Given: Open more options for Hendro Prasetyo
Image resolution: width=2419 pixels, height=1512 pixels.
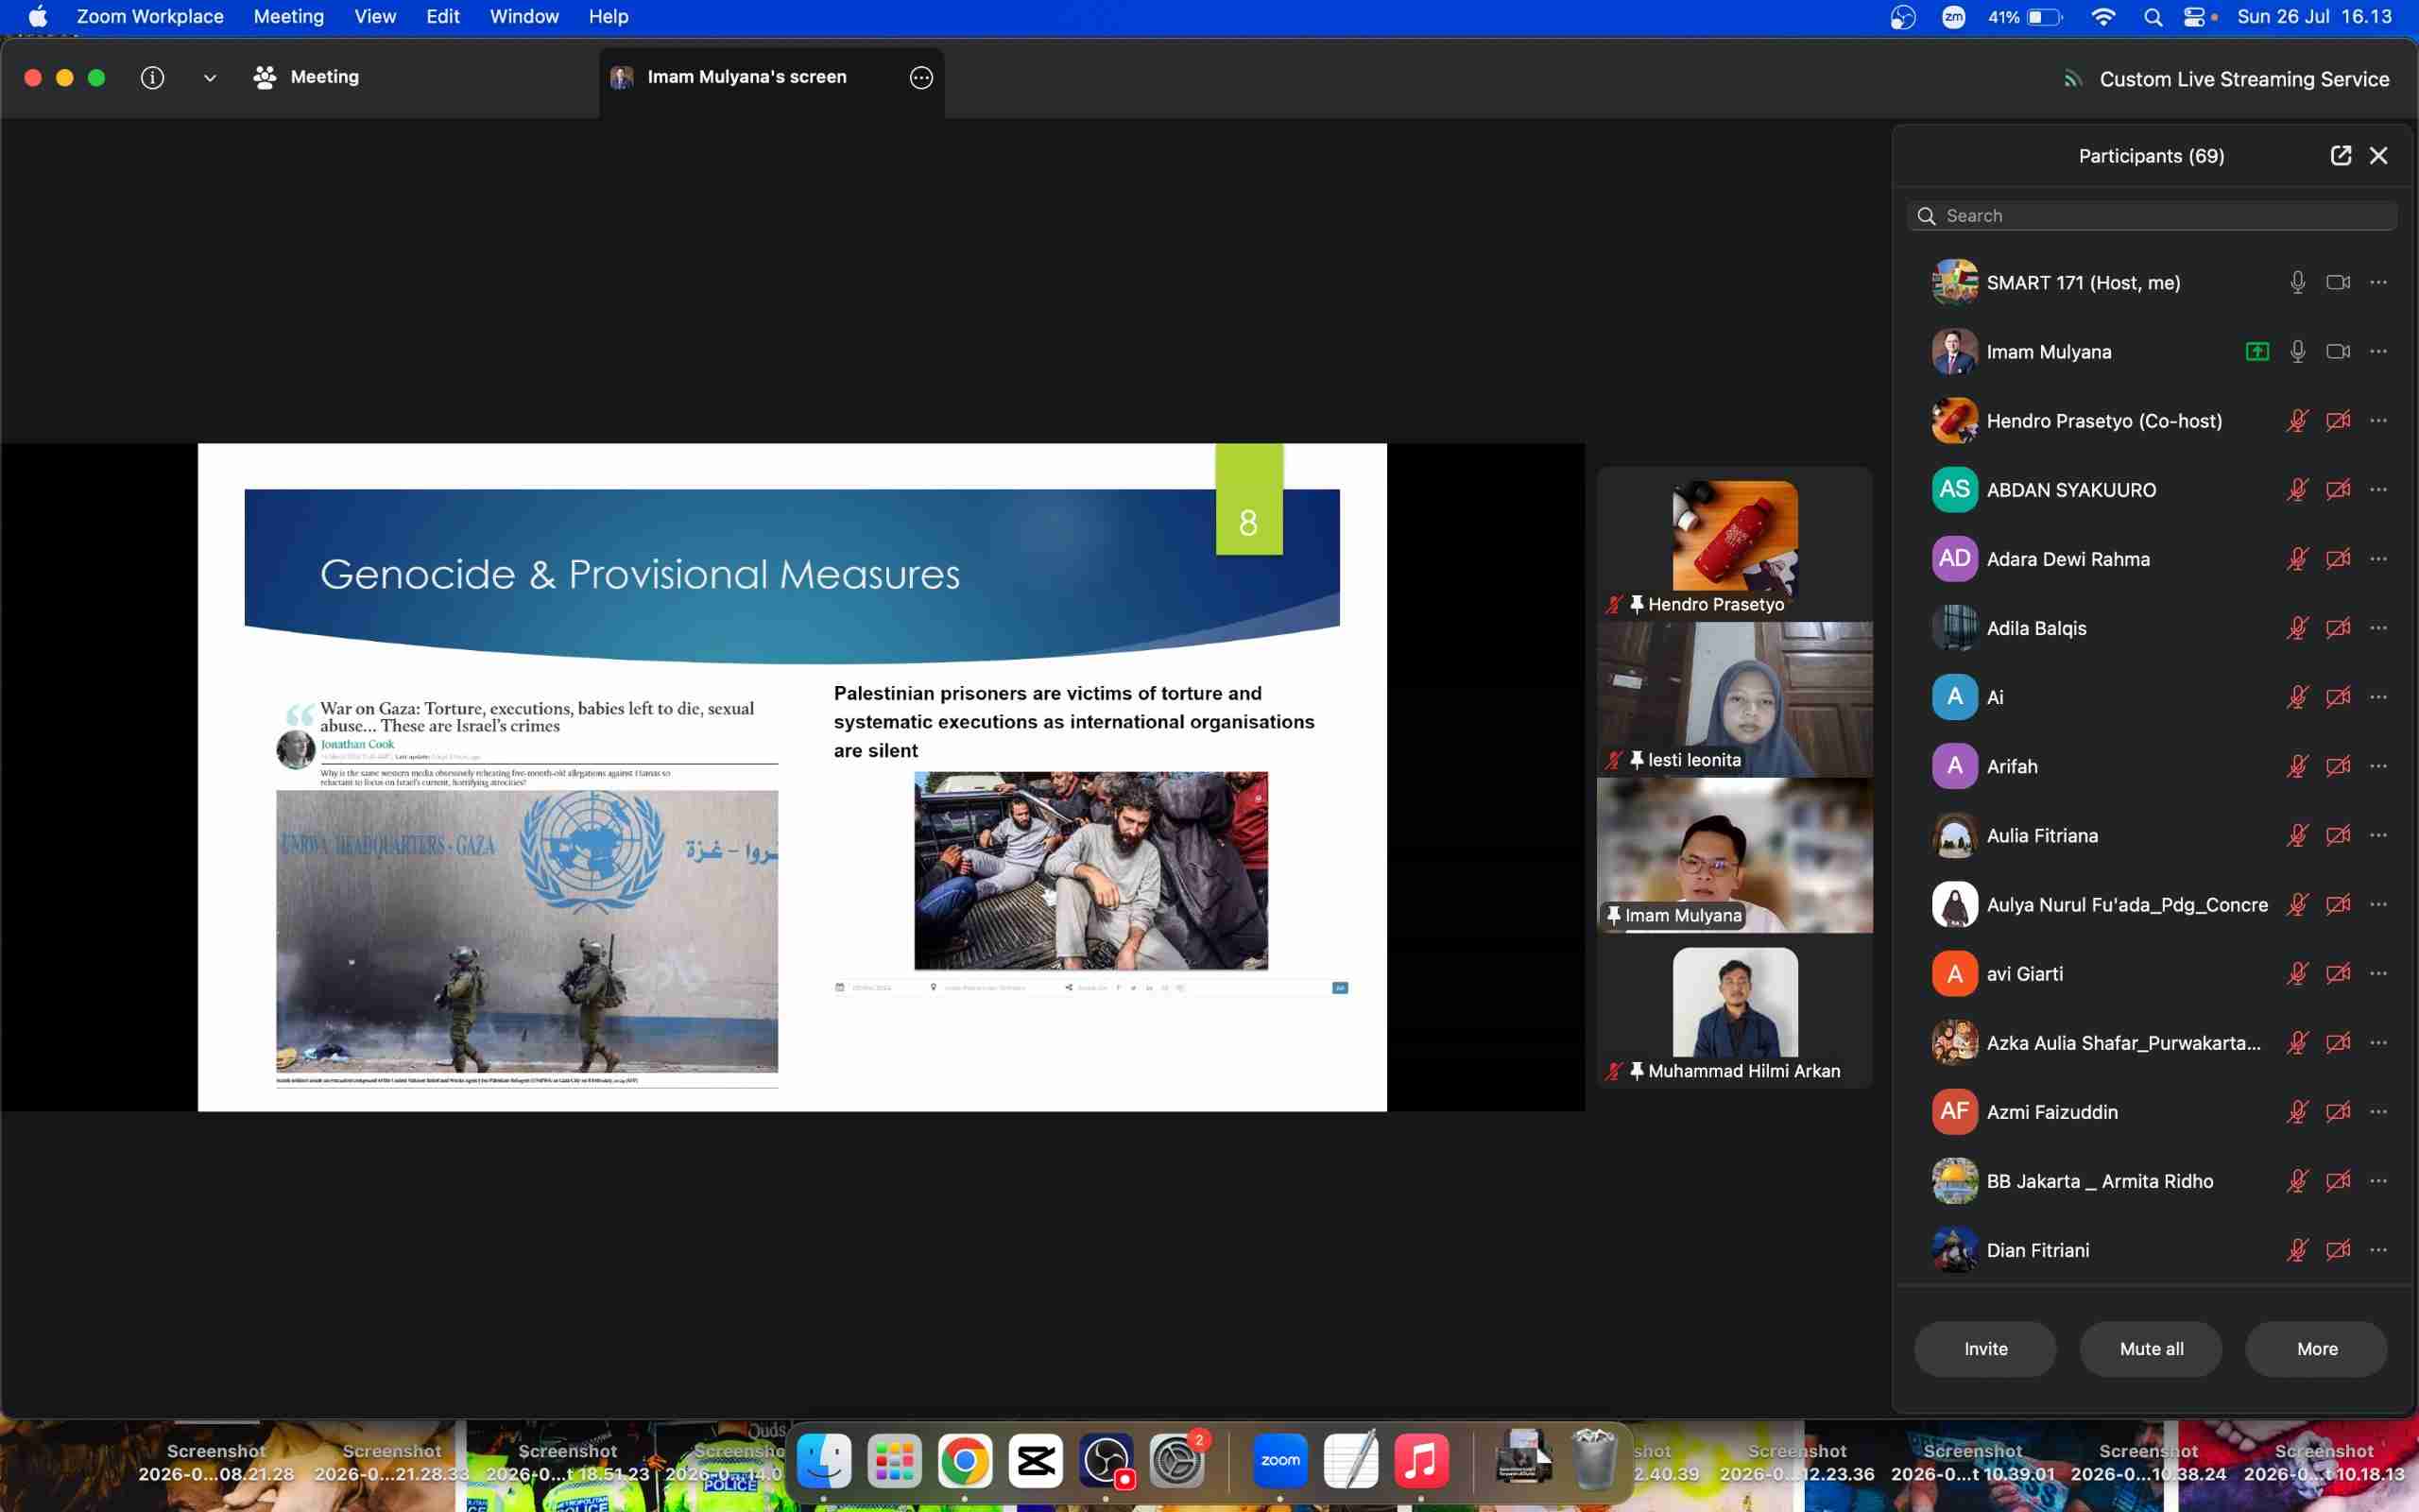Looking at the screenshot, I should (x=2378, y=420).
